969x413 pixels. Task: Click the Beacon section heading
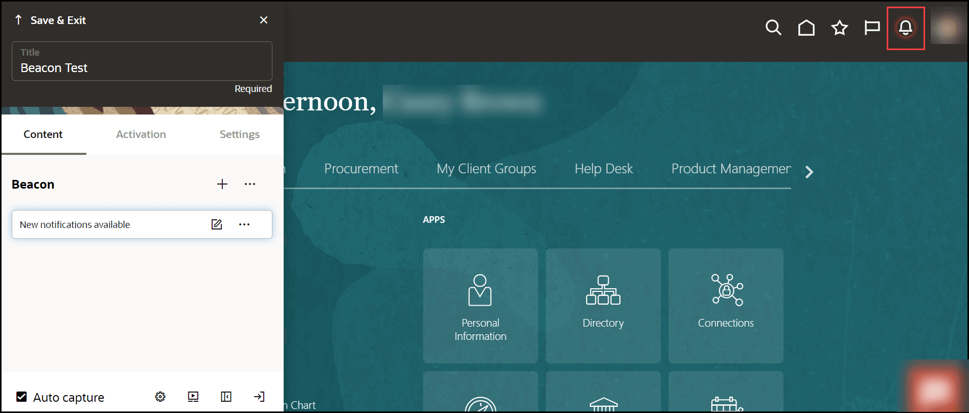(33, 185)
